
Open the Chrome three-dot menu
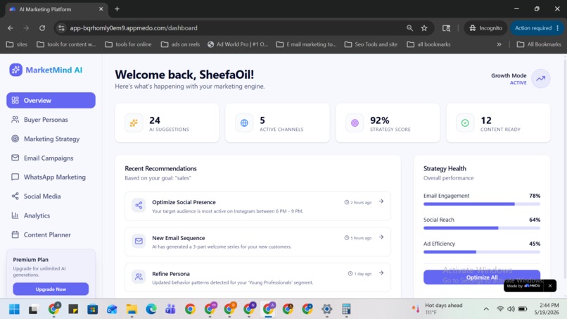pos(558,28)
